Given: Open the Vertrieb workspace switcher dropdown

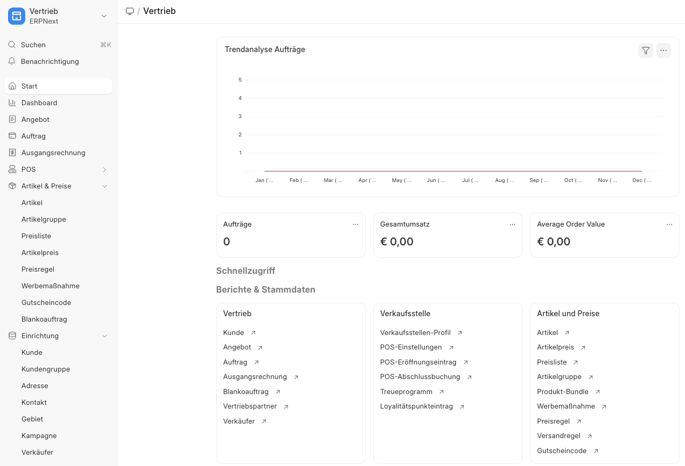Looking at the screenshot, I should tap(104, 16).
